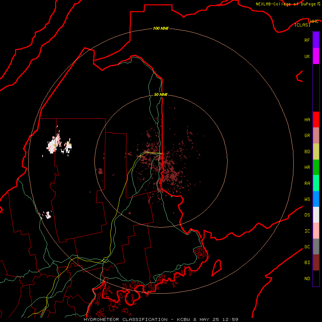Click the RF purple legend swatch
This screenshot has height=322, width=322.
pyautogui.click(x=316, y=40)
